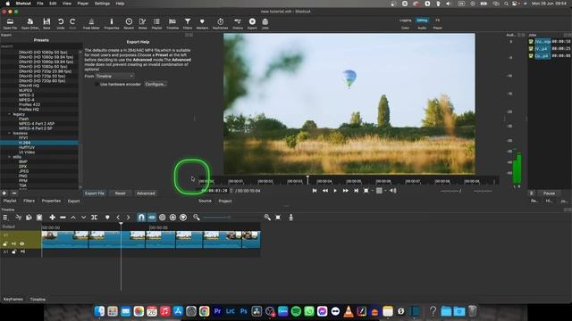This screenshot has height=321, width=572.
Task: Toggle V1 track visibility eye
Action: point(22,243)
